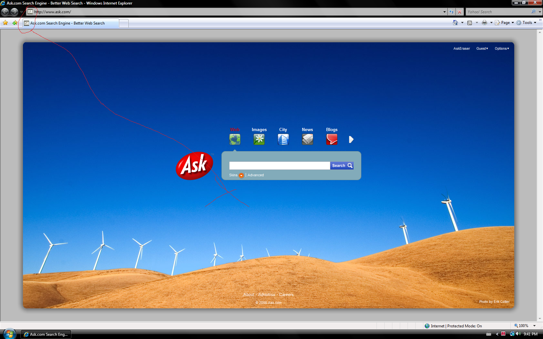Click the 100% zoom level button

point(521,326)
